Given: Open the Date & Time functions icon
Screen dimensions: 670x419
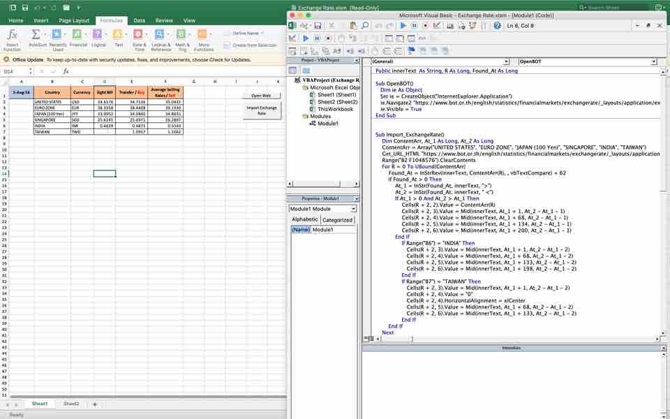Looking at the screenshot, I should pos(137,34).
